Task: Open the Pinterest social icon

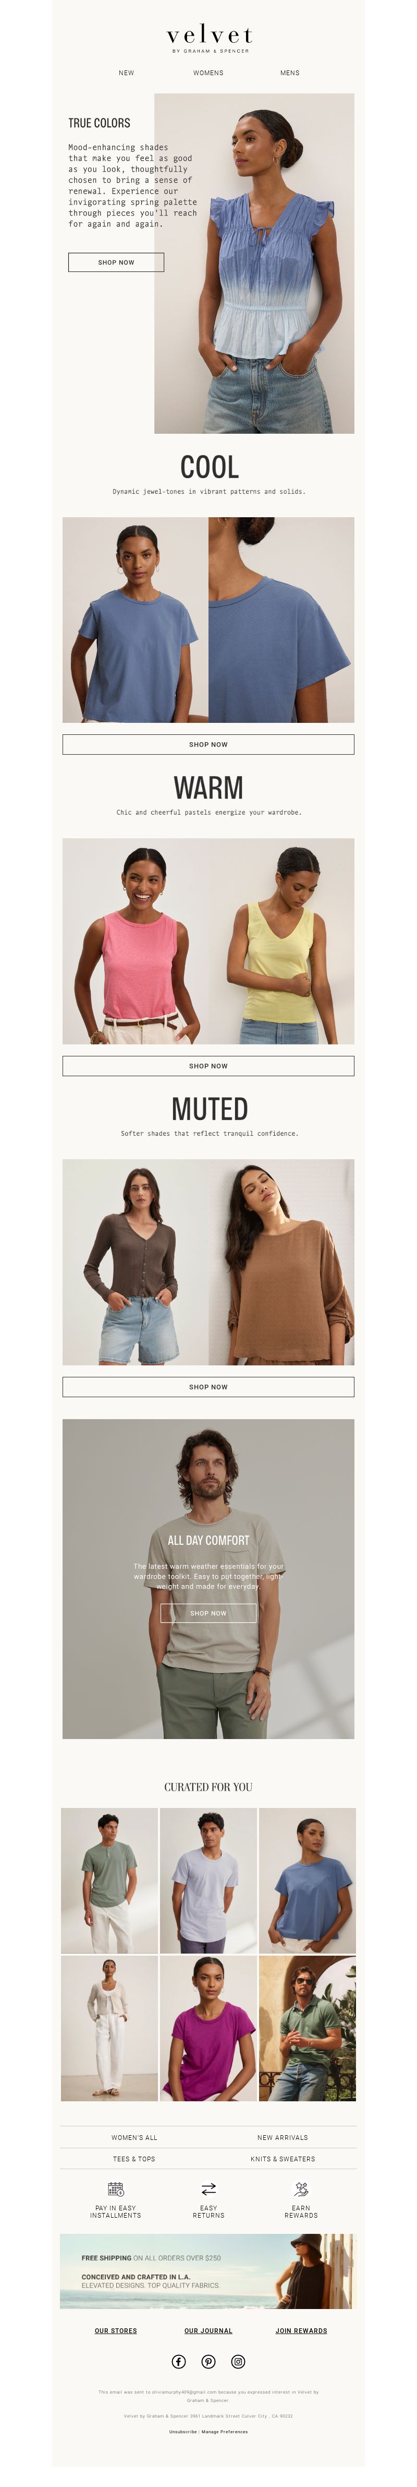Action: tap(208, 2362)
